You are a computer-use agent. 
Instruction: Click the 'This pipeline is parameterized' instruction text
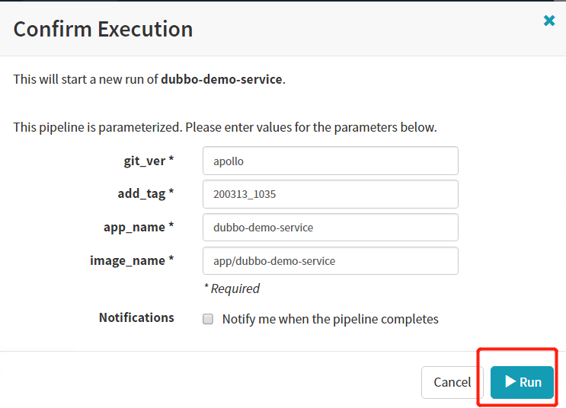(x=225, y=127)
